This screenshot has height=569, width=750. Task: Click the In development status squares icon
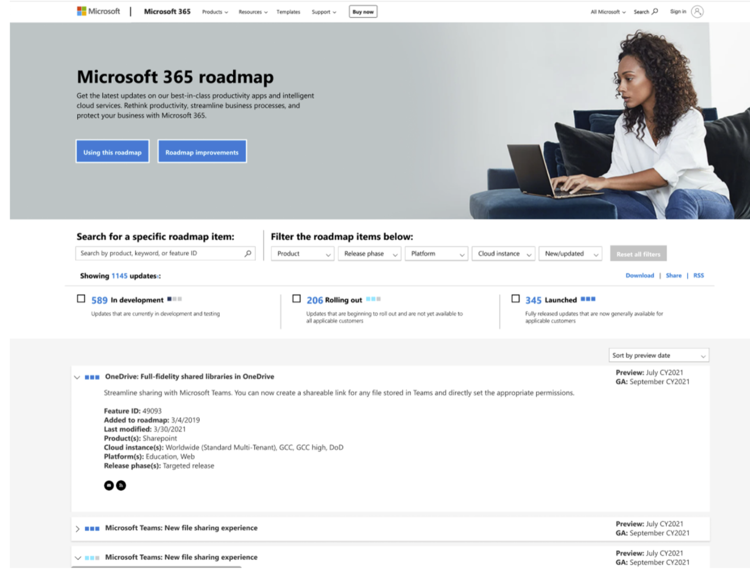click(x=175, y=299)
